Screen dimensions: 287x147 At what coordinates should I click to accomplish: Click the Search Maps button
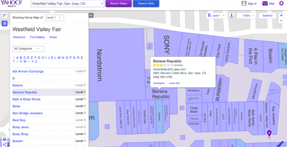118,3
